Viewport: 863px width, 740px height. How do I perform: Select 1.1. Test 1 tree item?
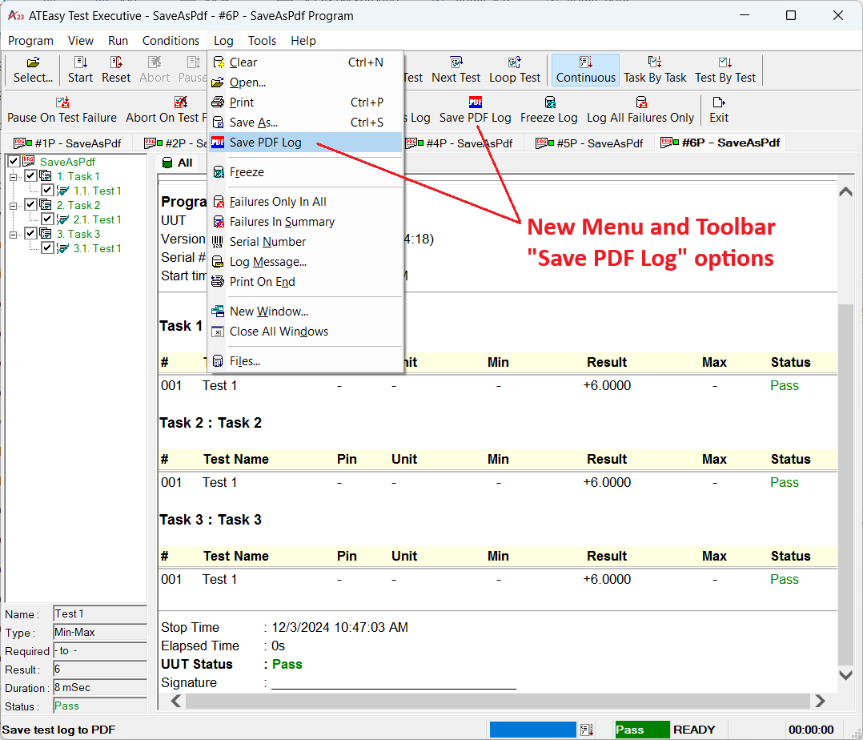[98, 191]
